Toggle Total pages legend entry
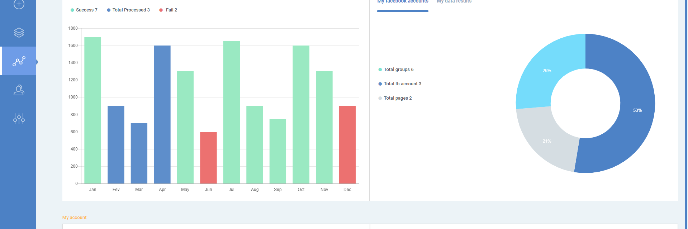 (395, 98)
